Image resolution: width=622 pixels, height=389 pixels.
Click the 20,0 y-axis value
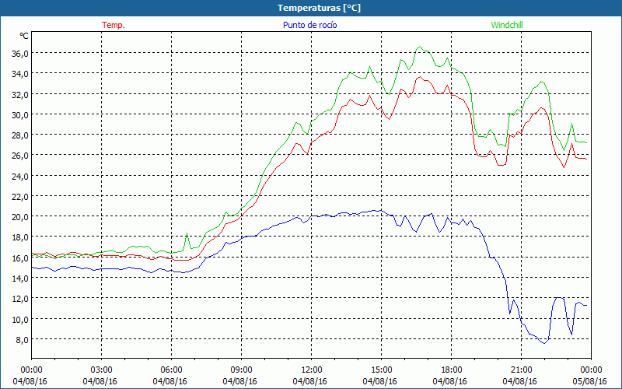point(20,217)
